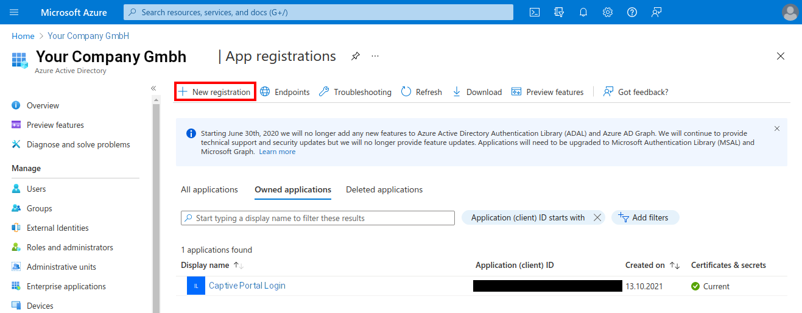Click the Application (client) ID column header
The height and width of the screenshot is (313, 802).
pyautogui.click(x=515, y=265)
